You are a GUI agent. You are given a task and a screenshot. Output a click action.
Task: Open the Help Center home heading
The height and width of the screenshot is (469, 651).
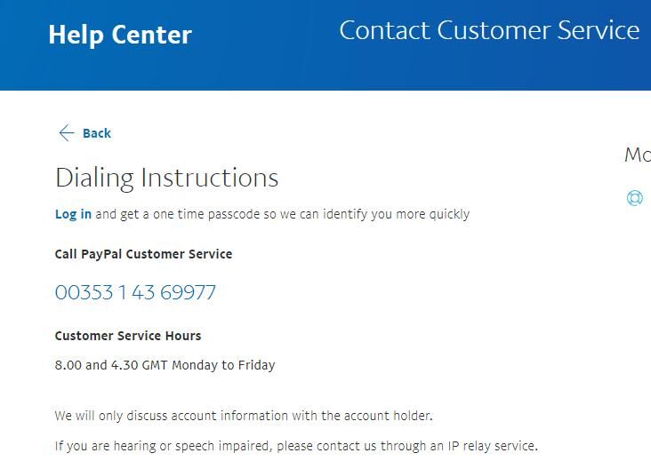point(120,35)
